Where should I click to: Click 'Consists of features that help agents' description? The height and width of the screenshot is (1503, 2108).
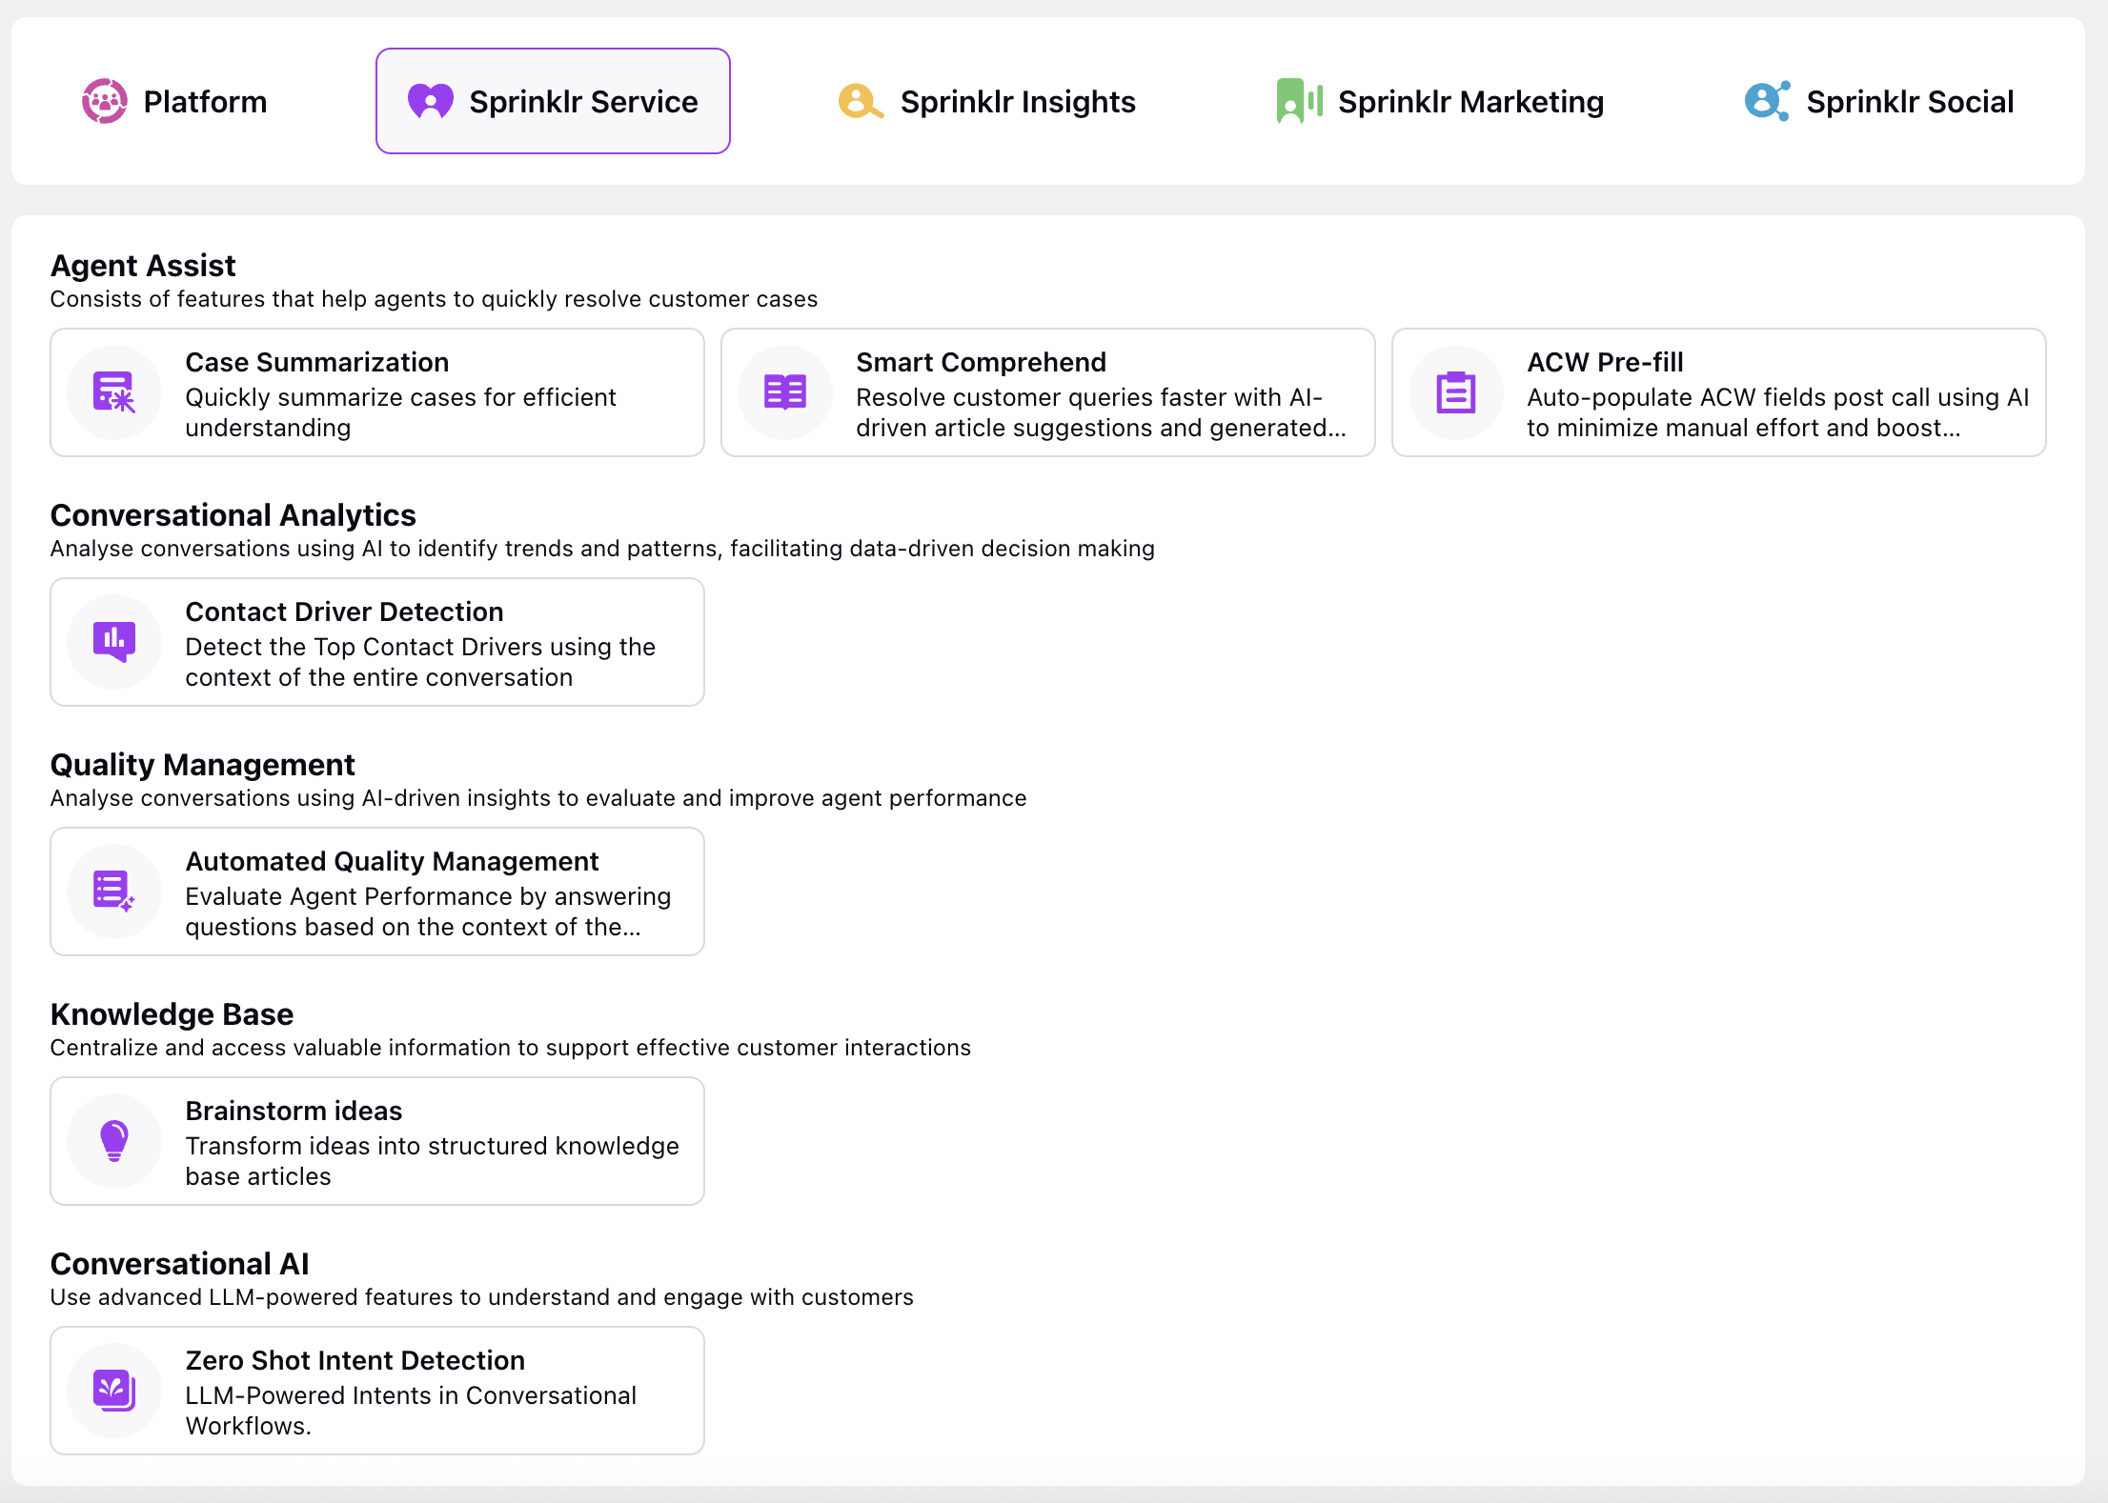434,299
